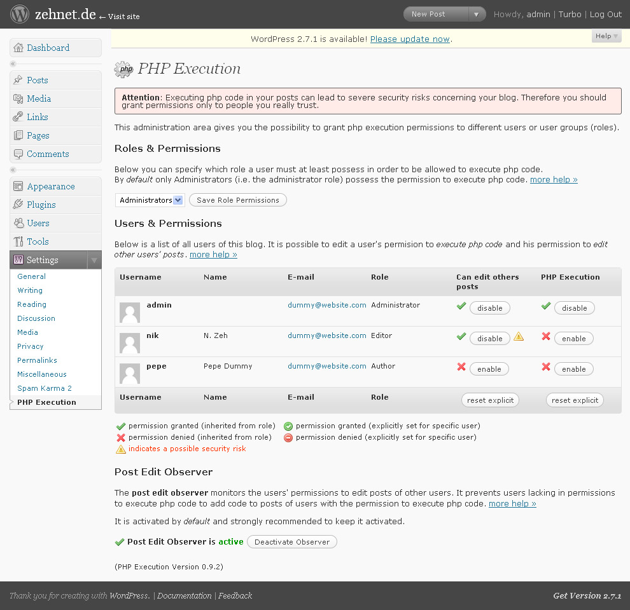Collapse the Settings menu arrow
Image resolution: width=630 pixels, height=610 pixels.
pos(94,260)
